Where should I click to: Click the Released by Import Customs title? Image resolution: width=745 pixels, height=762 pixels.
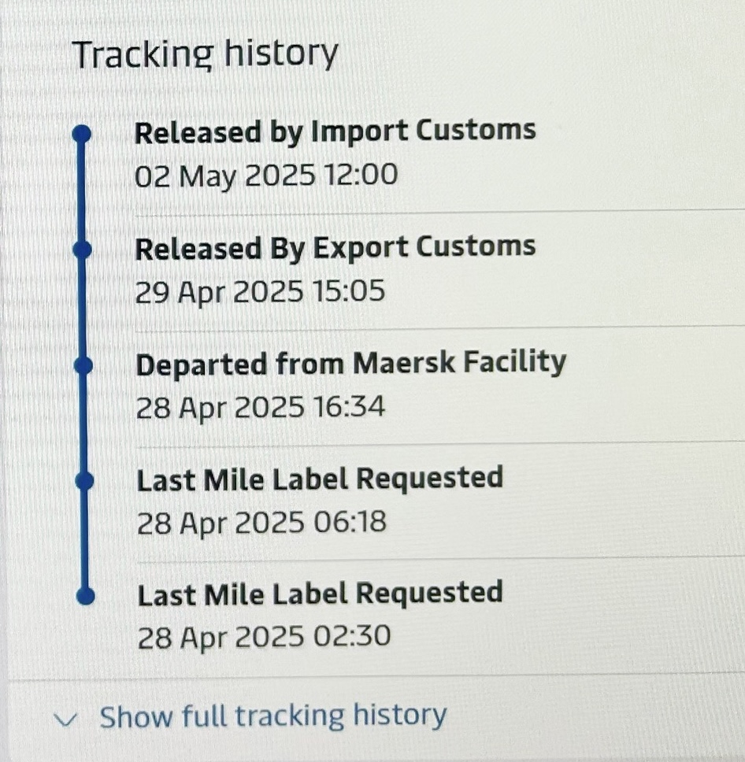tap(335, 132)
